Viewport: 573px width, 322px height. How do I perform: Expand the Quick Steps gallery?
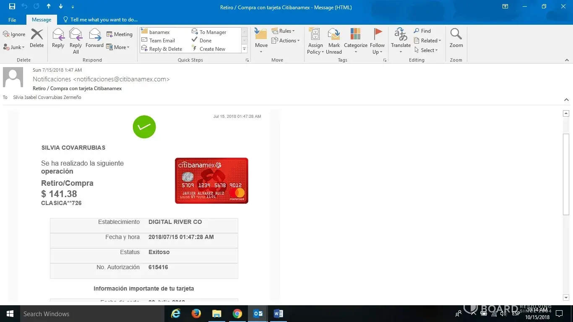coord(244,49)
